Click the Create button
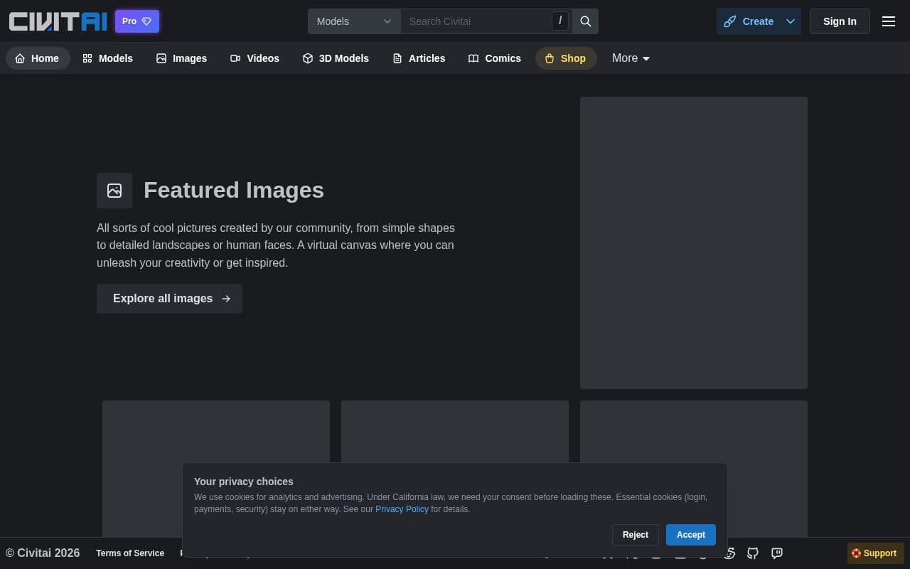Screen dimensions: 910x569 tap(749, 21)
